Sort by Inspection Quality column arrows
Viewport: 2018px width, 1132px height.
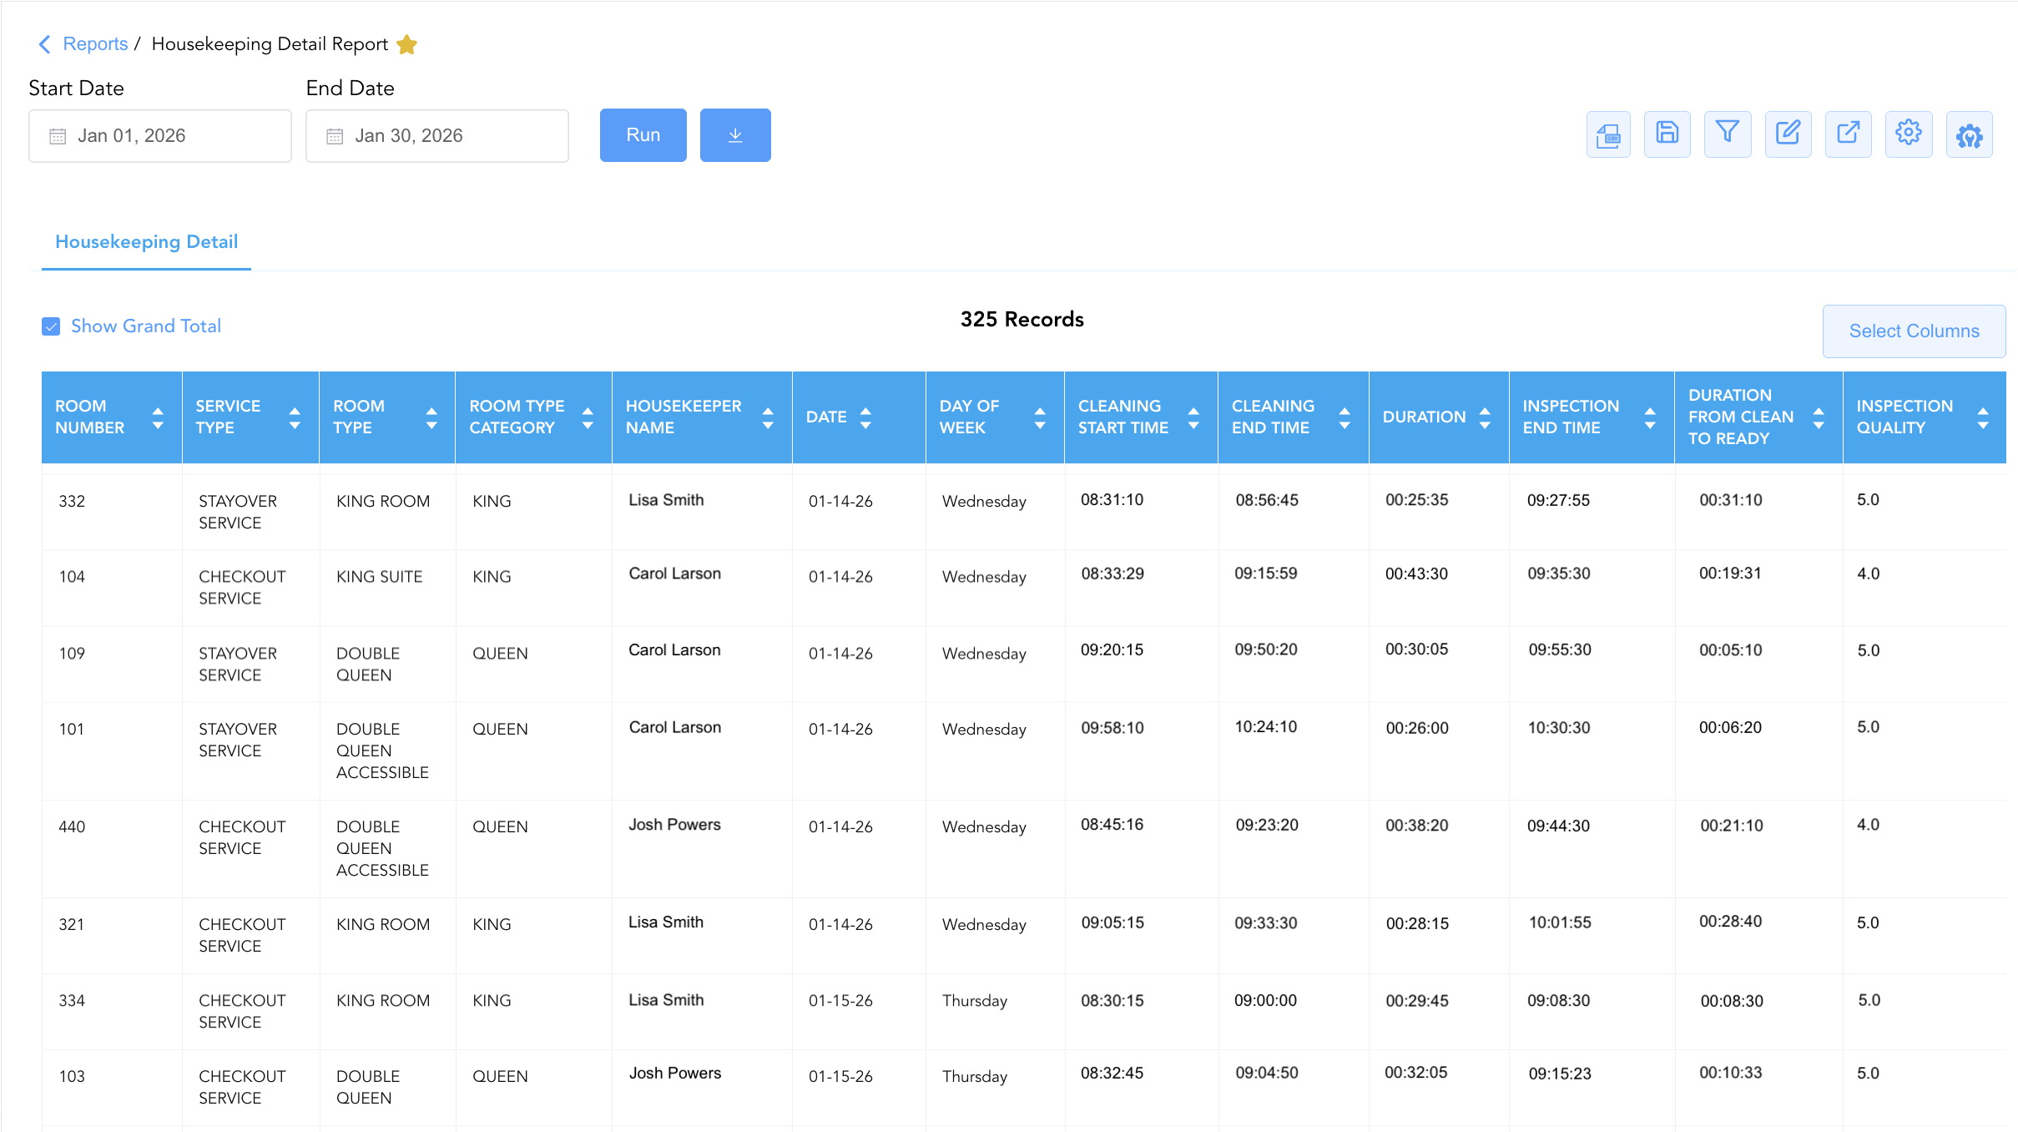point(1983,417)
